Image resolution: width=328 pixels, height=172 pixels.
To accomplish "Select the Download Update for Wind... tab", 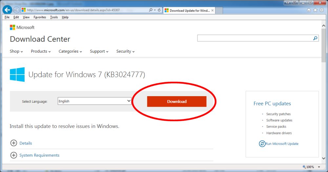I will point(189,10).
